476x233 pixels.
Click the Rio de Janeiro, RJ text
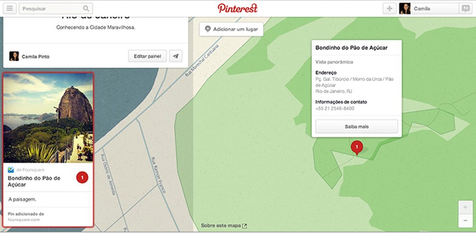(334, 91)
